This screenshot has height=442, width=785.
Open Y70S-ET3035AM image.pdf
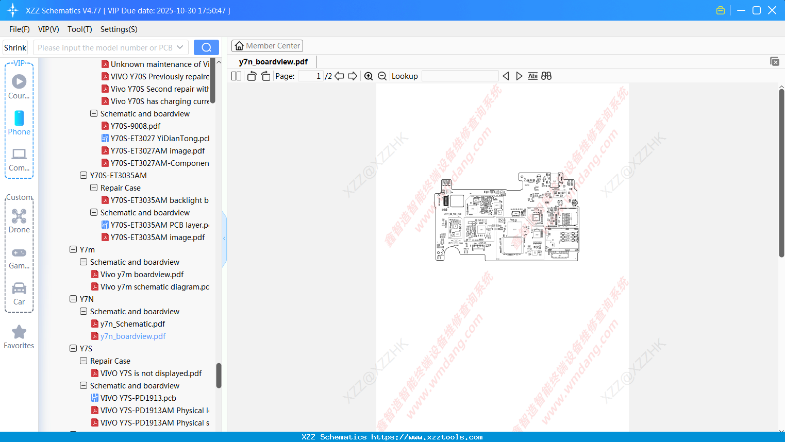click(158, 237)
